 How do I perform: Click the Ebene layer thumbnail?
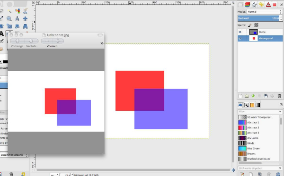click(253, 32)
